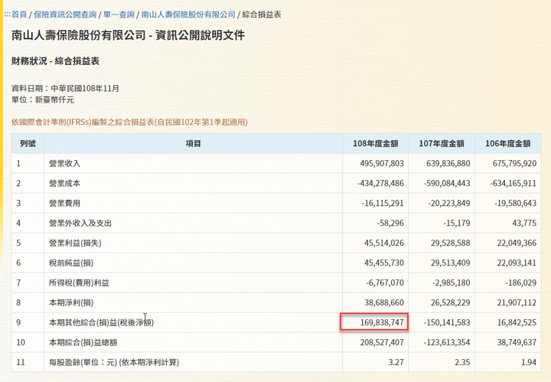Image resolution: width=551 pixels, height=382 pixels.
Task: Click the value 29,513,409
Action: coord(451,263)
